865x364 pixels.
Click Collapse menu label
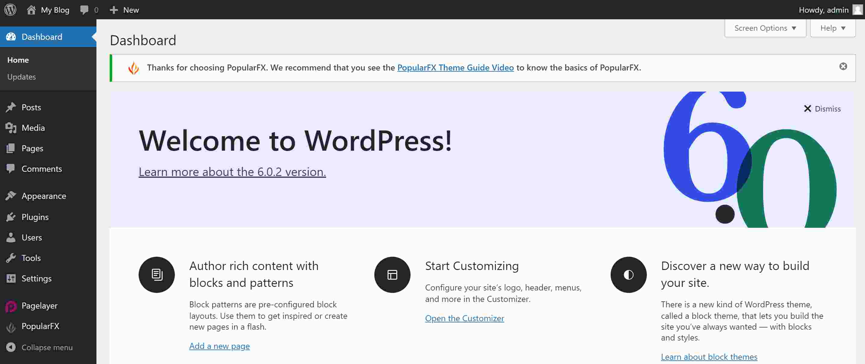[47, 347]
